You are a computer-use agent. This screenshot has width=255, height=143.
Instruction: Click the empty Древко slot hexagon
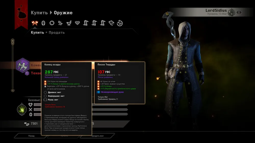point(45,92)
